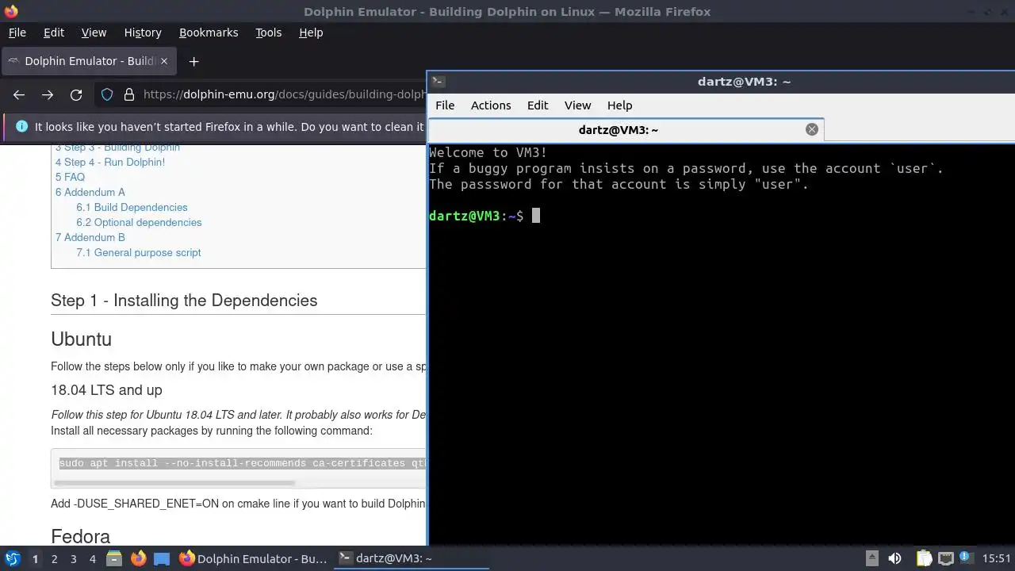Image resolution: width=1015 pixels, height=571 pixels.
Task: Switch to workspace 1
Action: (x=35, y=559)
